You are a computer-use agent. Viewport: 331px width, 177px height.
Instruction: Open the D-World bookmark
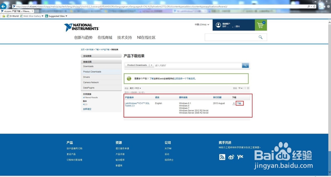point(13,16)
